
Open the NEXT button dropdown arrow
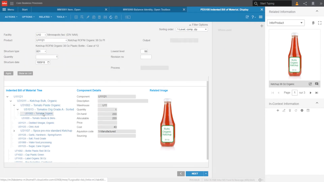[206, 173]
